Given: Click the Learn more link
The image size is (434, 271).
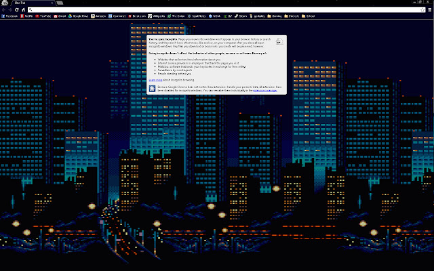Looking at the screenshot, I should [x=155, y=80].
